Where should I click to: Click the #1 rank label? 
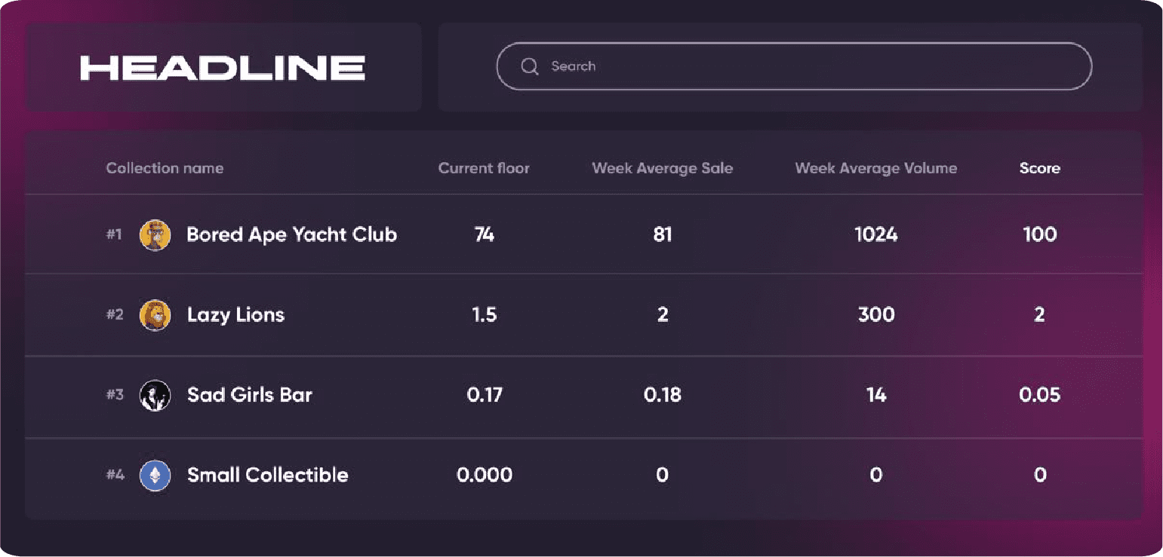pos(114,234)
